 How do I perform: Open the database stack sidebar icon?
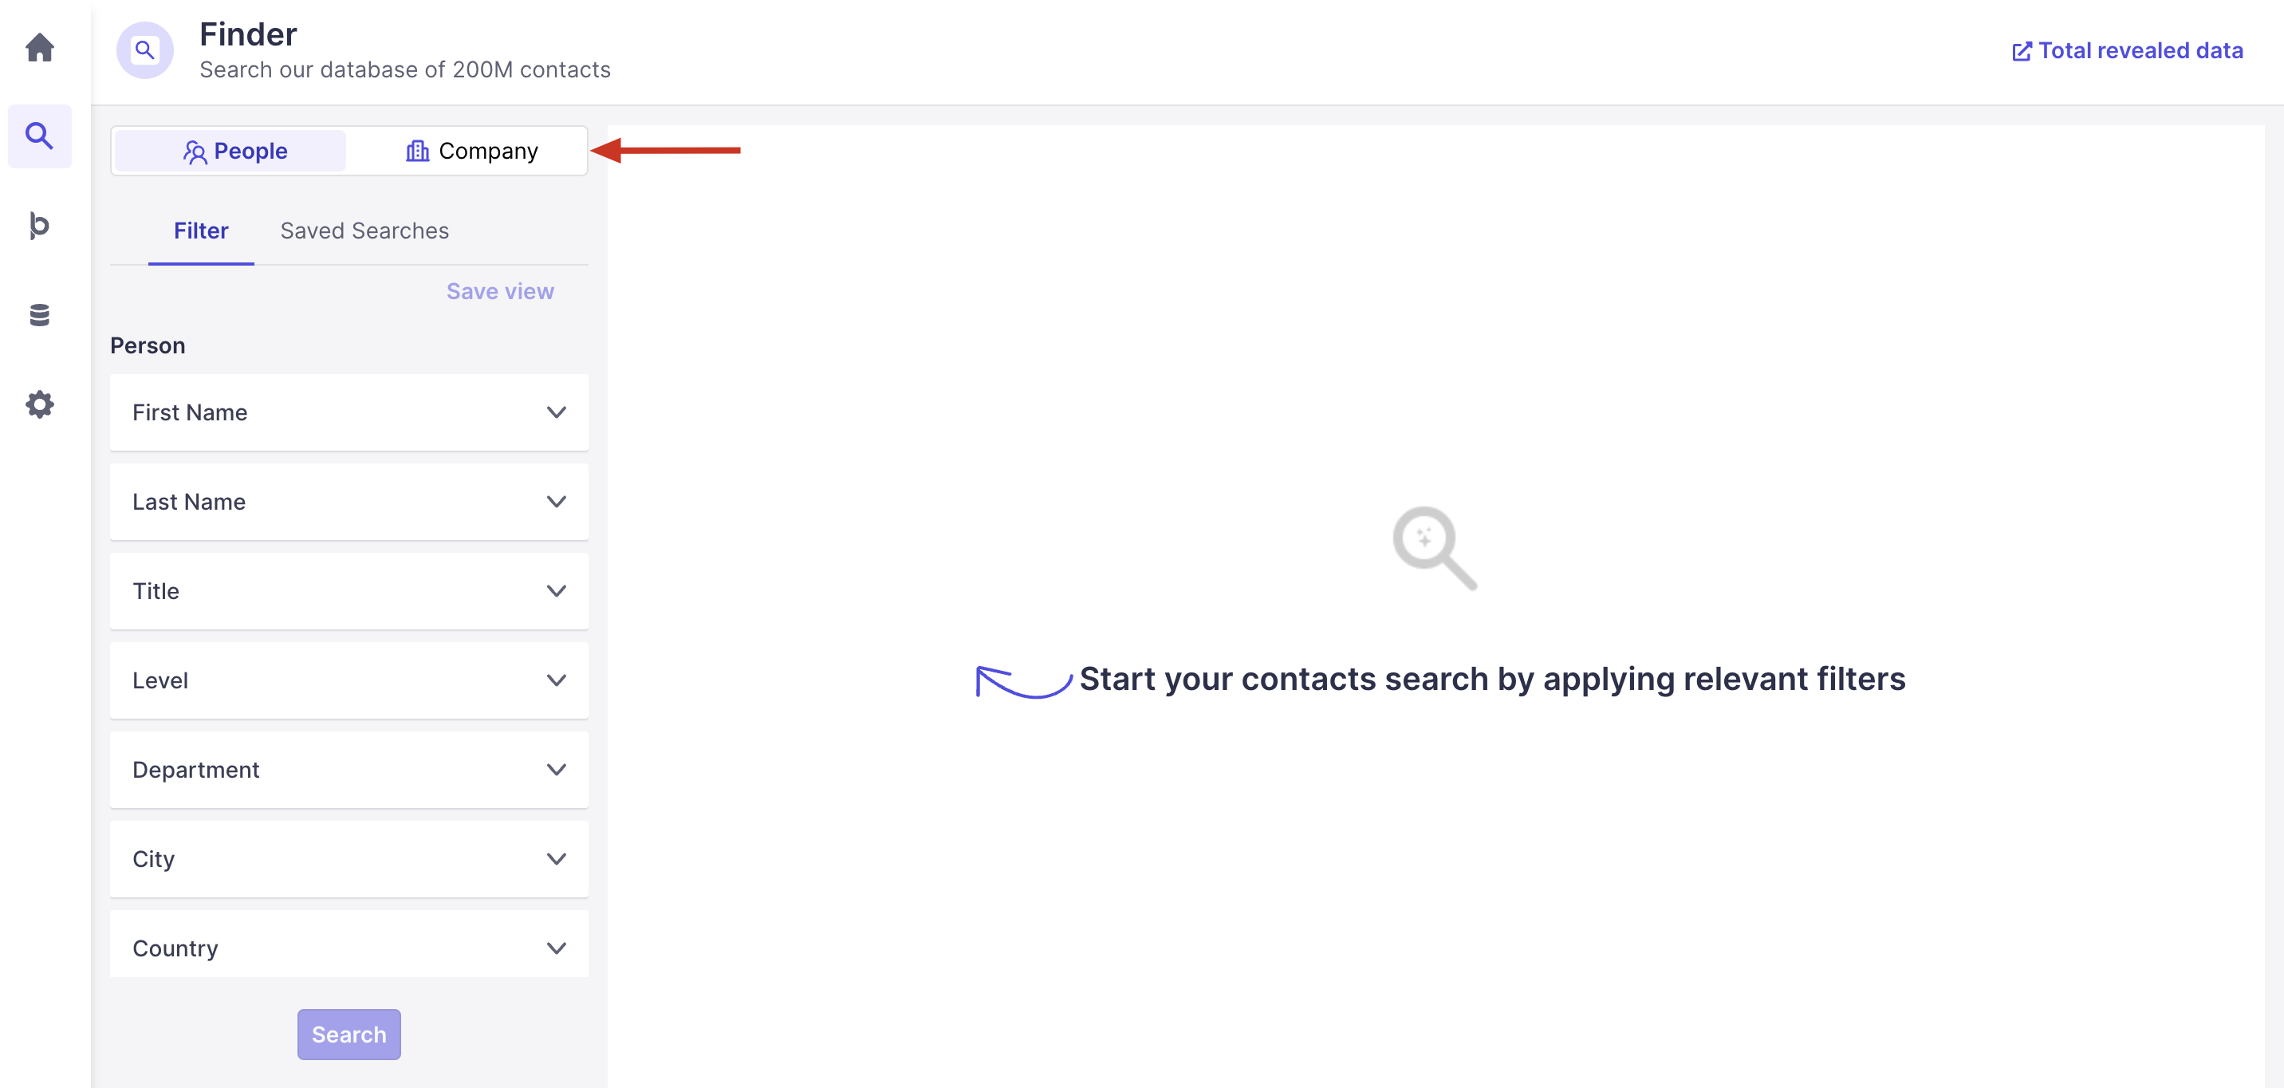click(39, 315)
